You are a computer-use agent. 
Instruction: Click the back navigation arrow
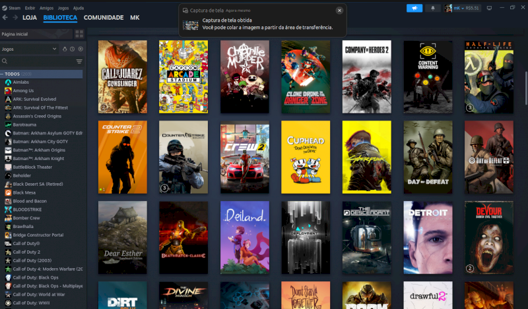point(5,18)
